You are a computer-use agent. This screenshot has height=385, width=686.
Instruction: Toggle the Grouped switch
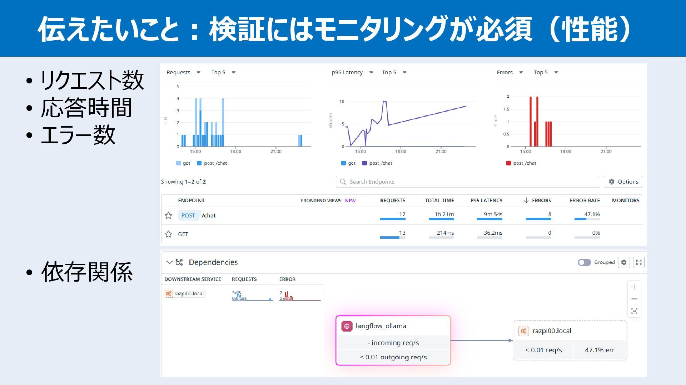pyautogui.click(x=584, y=262)
